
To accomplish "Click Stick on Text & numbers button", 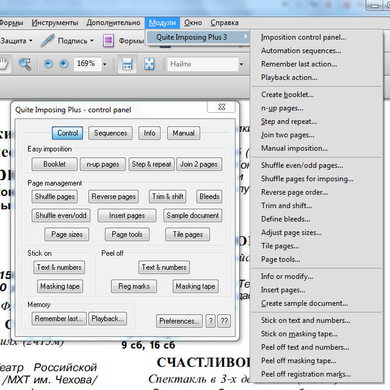I will pyautogui.click(x=59, y=267).
